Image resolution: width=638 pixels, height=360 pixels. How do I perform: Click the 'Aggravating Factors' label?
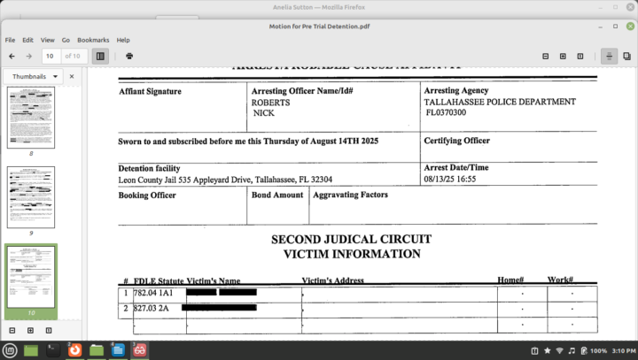[x=350, y=195]
